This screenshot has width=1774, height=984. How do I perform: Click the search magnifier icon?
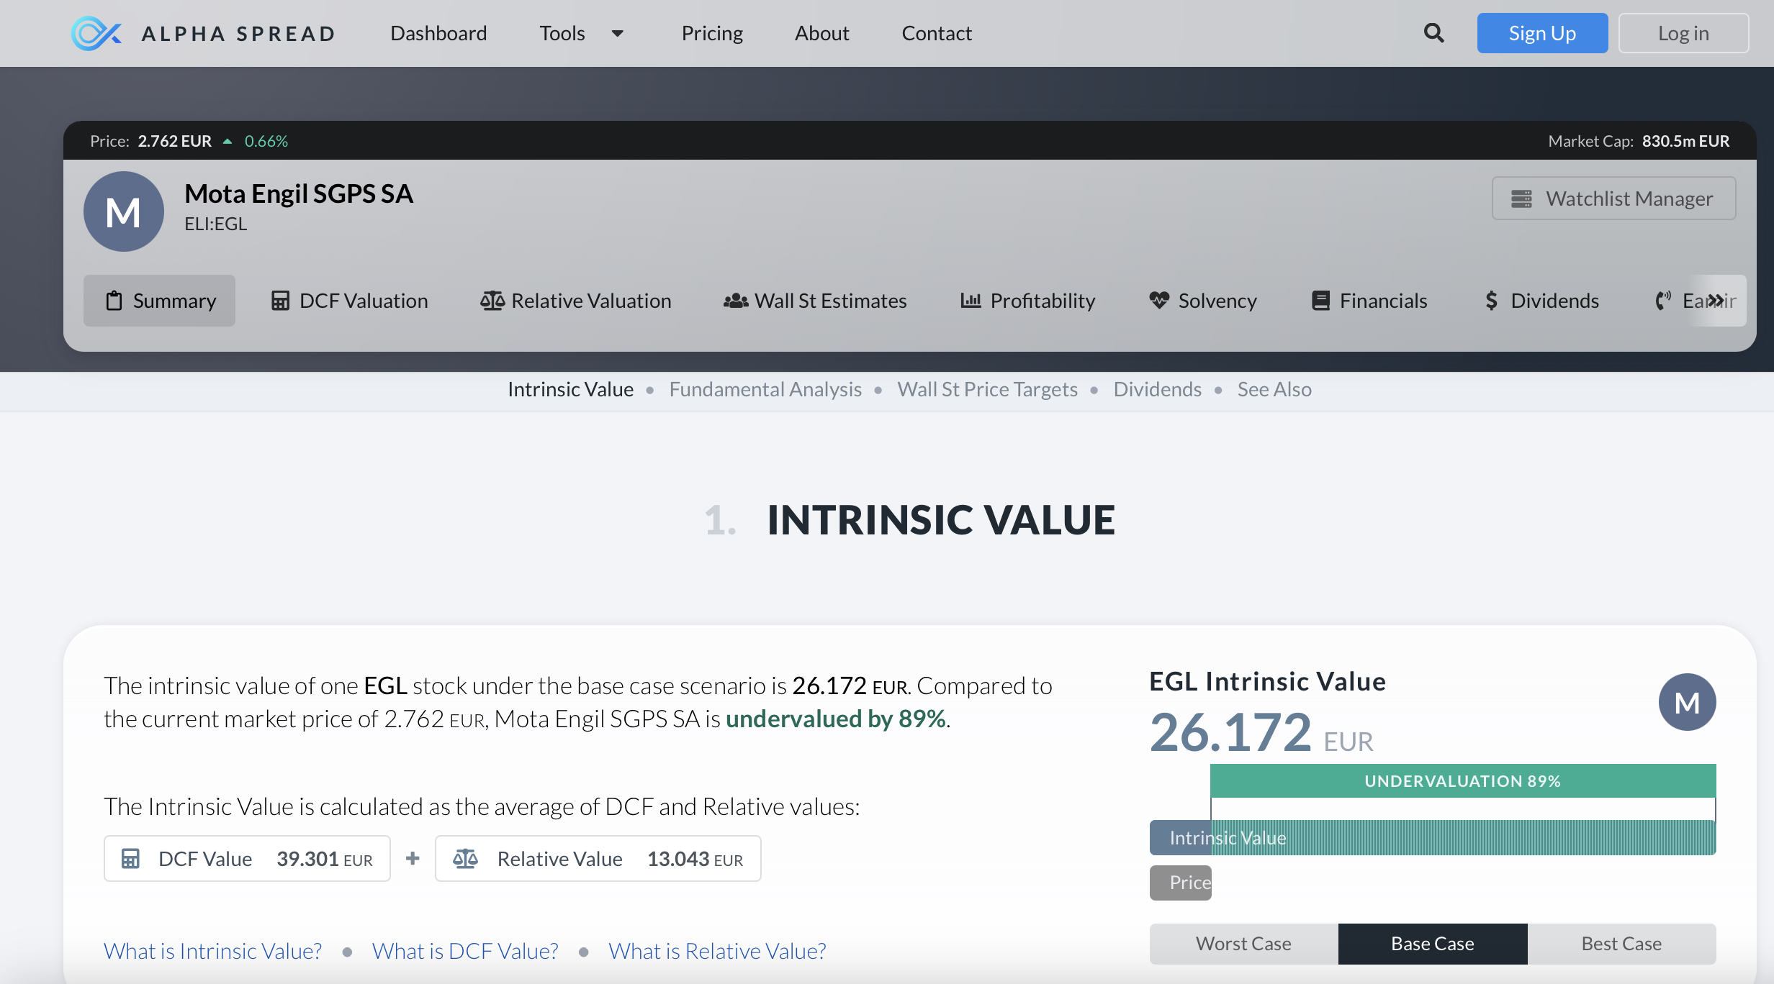1433,33
